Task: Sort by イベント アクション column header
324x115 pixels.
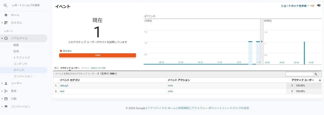Action: click(x=179, y=80)
